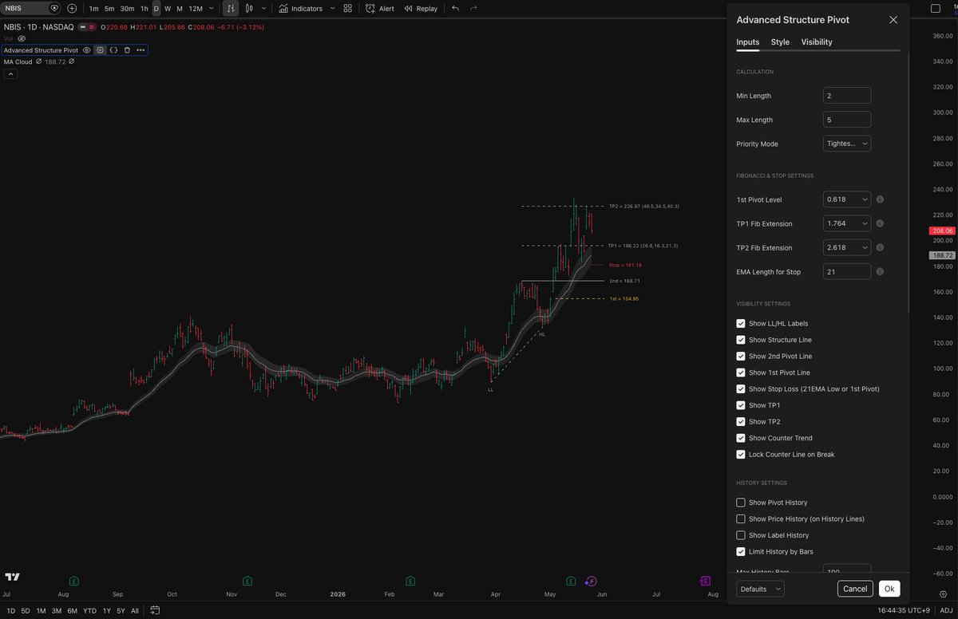Select the 5m timeframe

[109, 8]
